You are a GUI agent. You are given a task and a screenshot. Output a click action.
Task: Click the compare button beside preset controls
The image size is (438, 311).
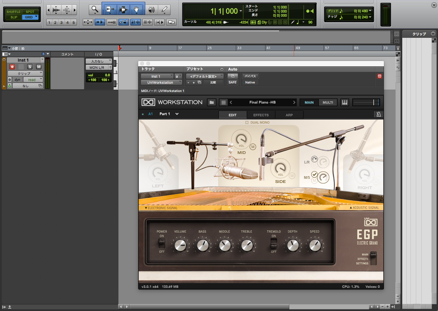[x=213, y=82]
